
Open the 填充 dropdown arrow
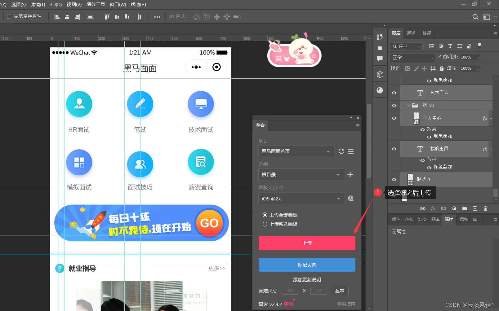point(478,69)
